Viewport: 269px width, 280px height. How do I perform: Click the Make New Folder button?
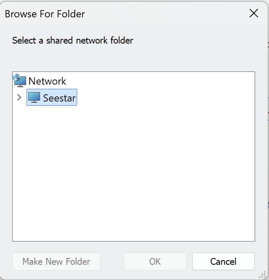click(x=56, y=261)
